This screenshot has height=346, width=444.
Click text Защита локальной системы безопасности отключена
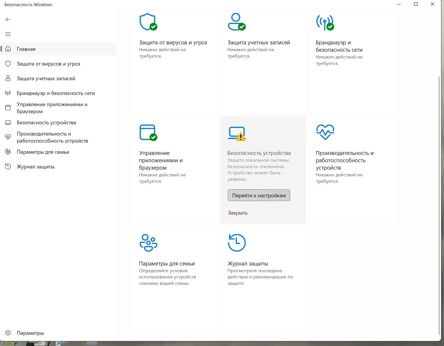click(x=258, y=163)
